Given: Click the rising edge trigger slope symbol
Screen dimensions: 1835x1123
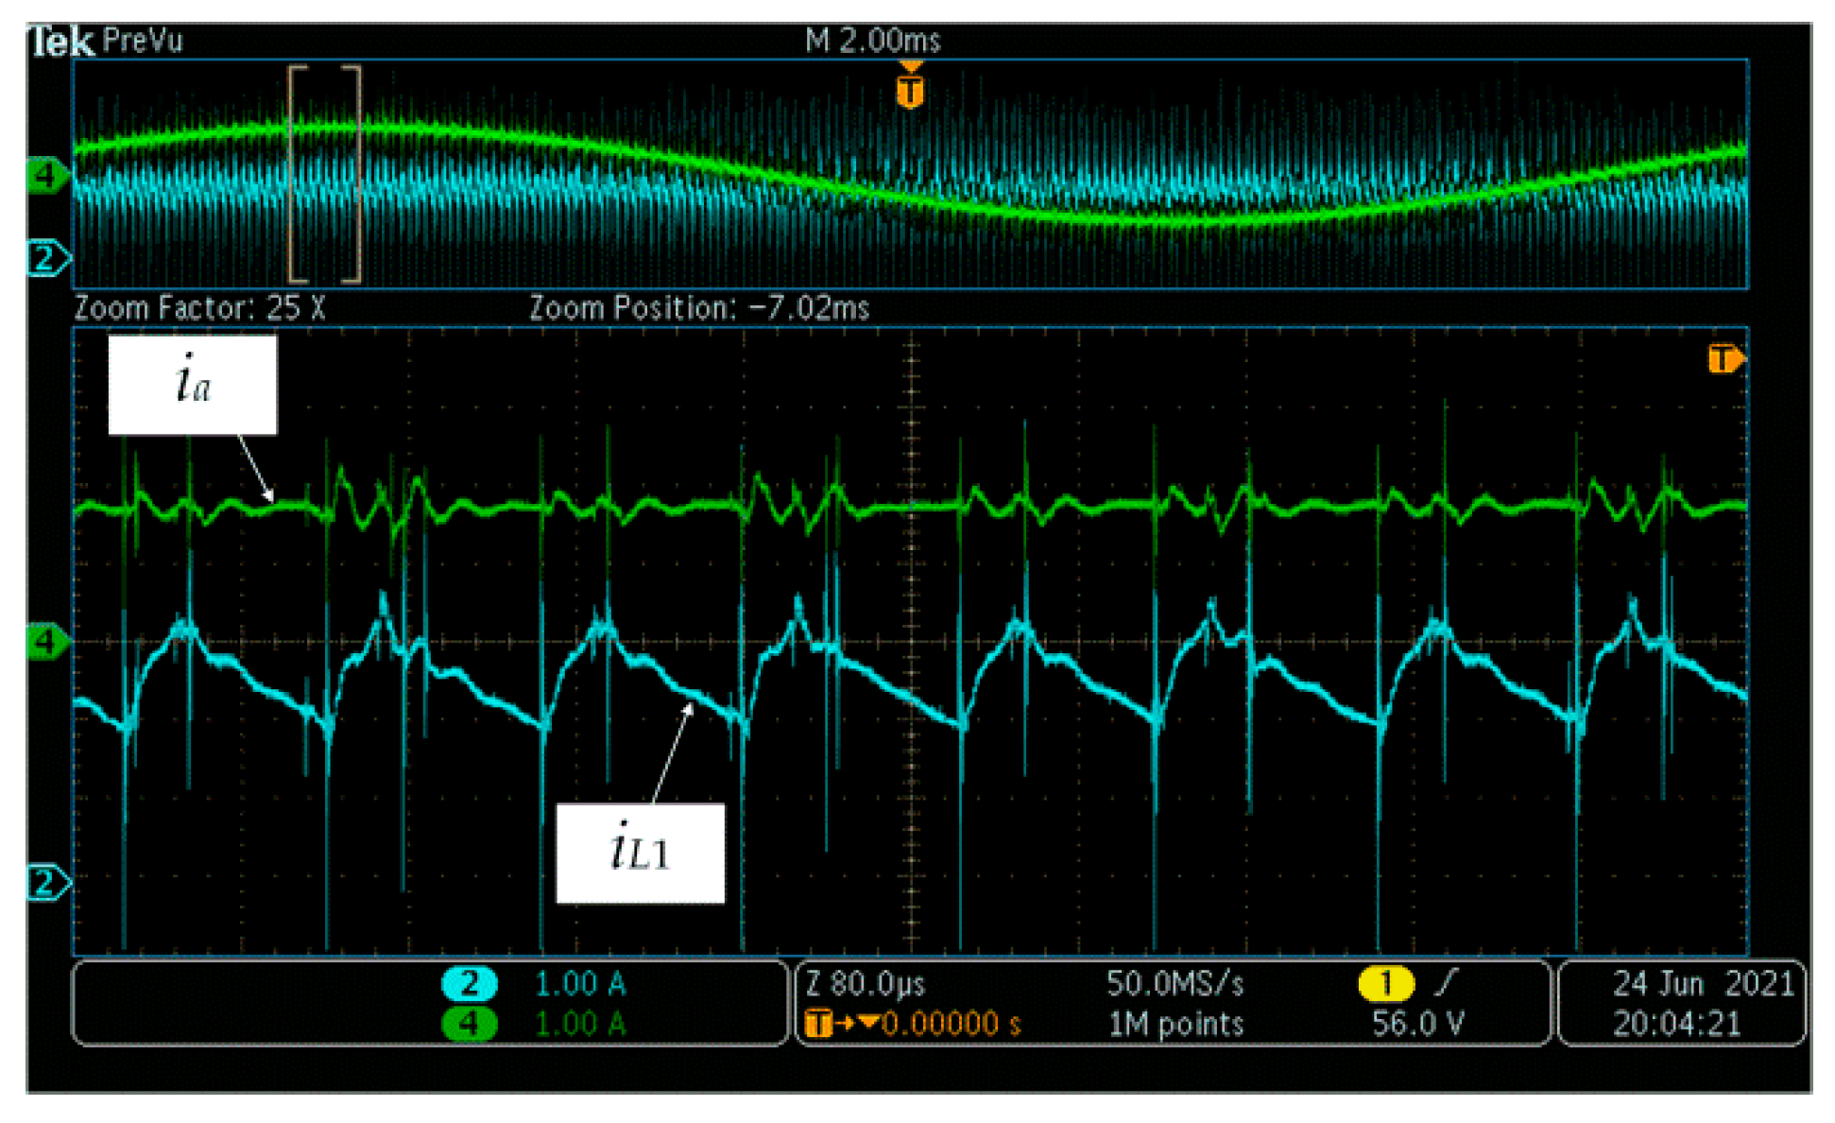Looking at the screenshot, I should [1446, 983].
